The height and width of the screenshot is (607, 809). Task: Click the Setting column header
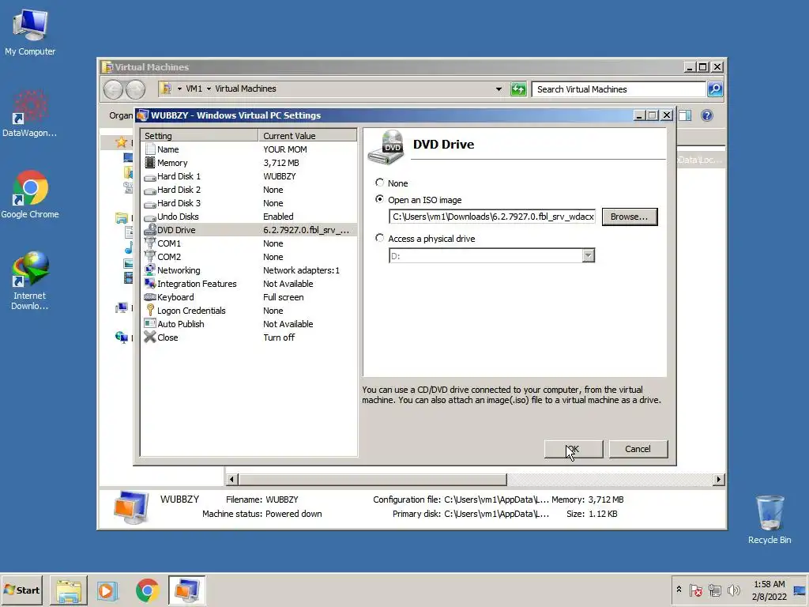pyautogui.click(x=199, y=135)
